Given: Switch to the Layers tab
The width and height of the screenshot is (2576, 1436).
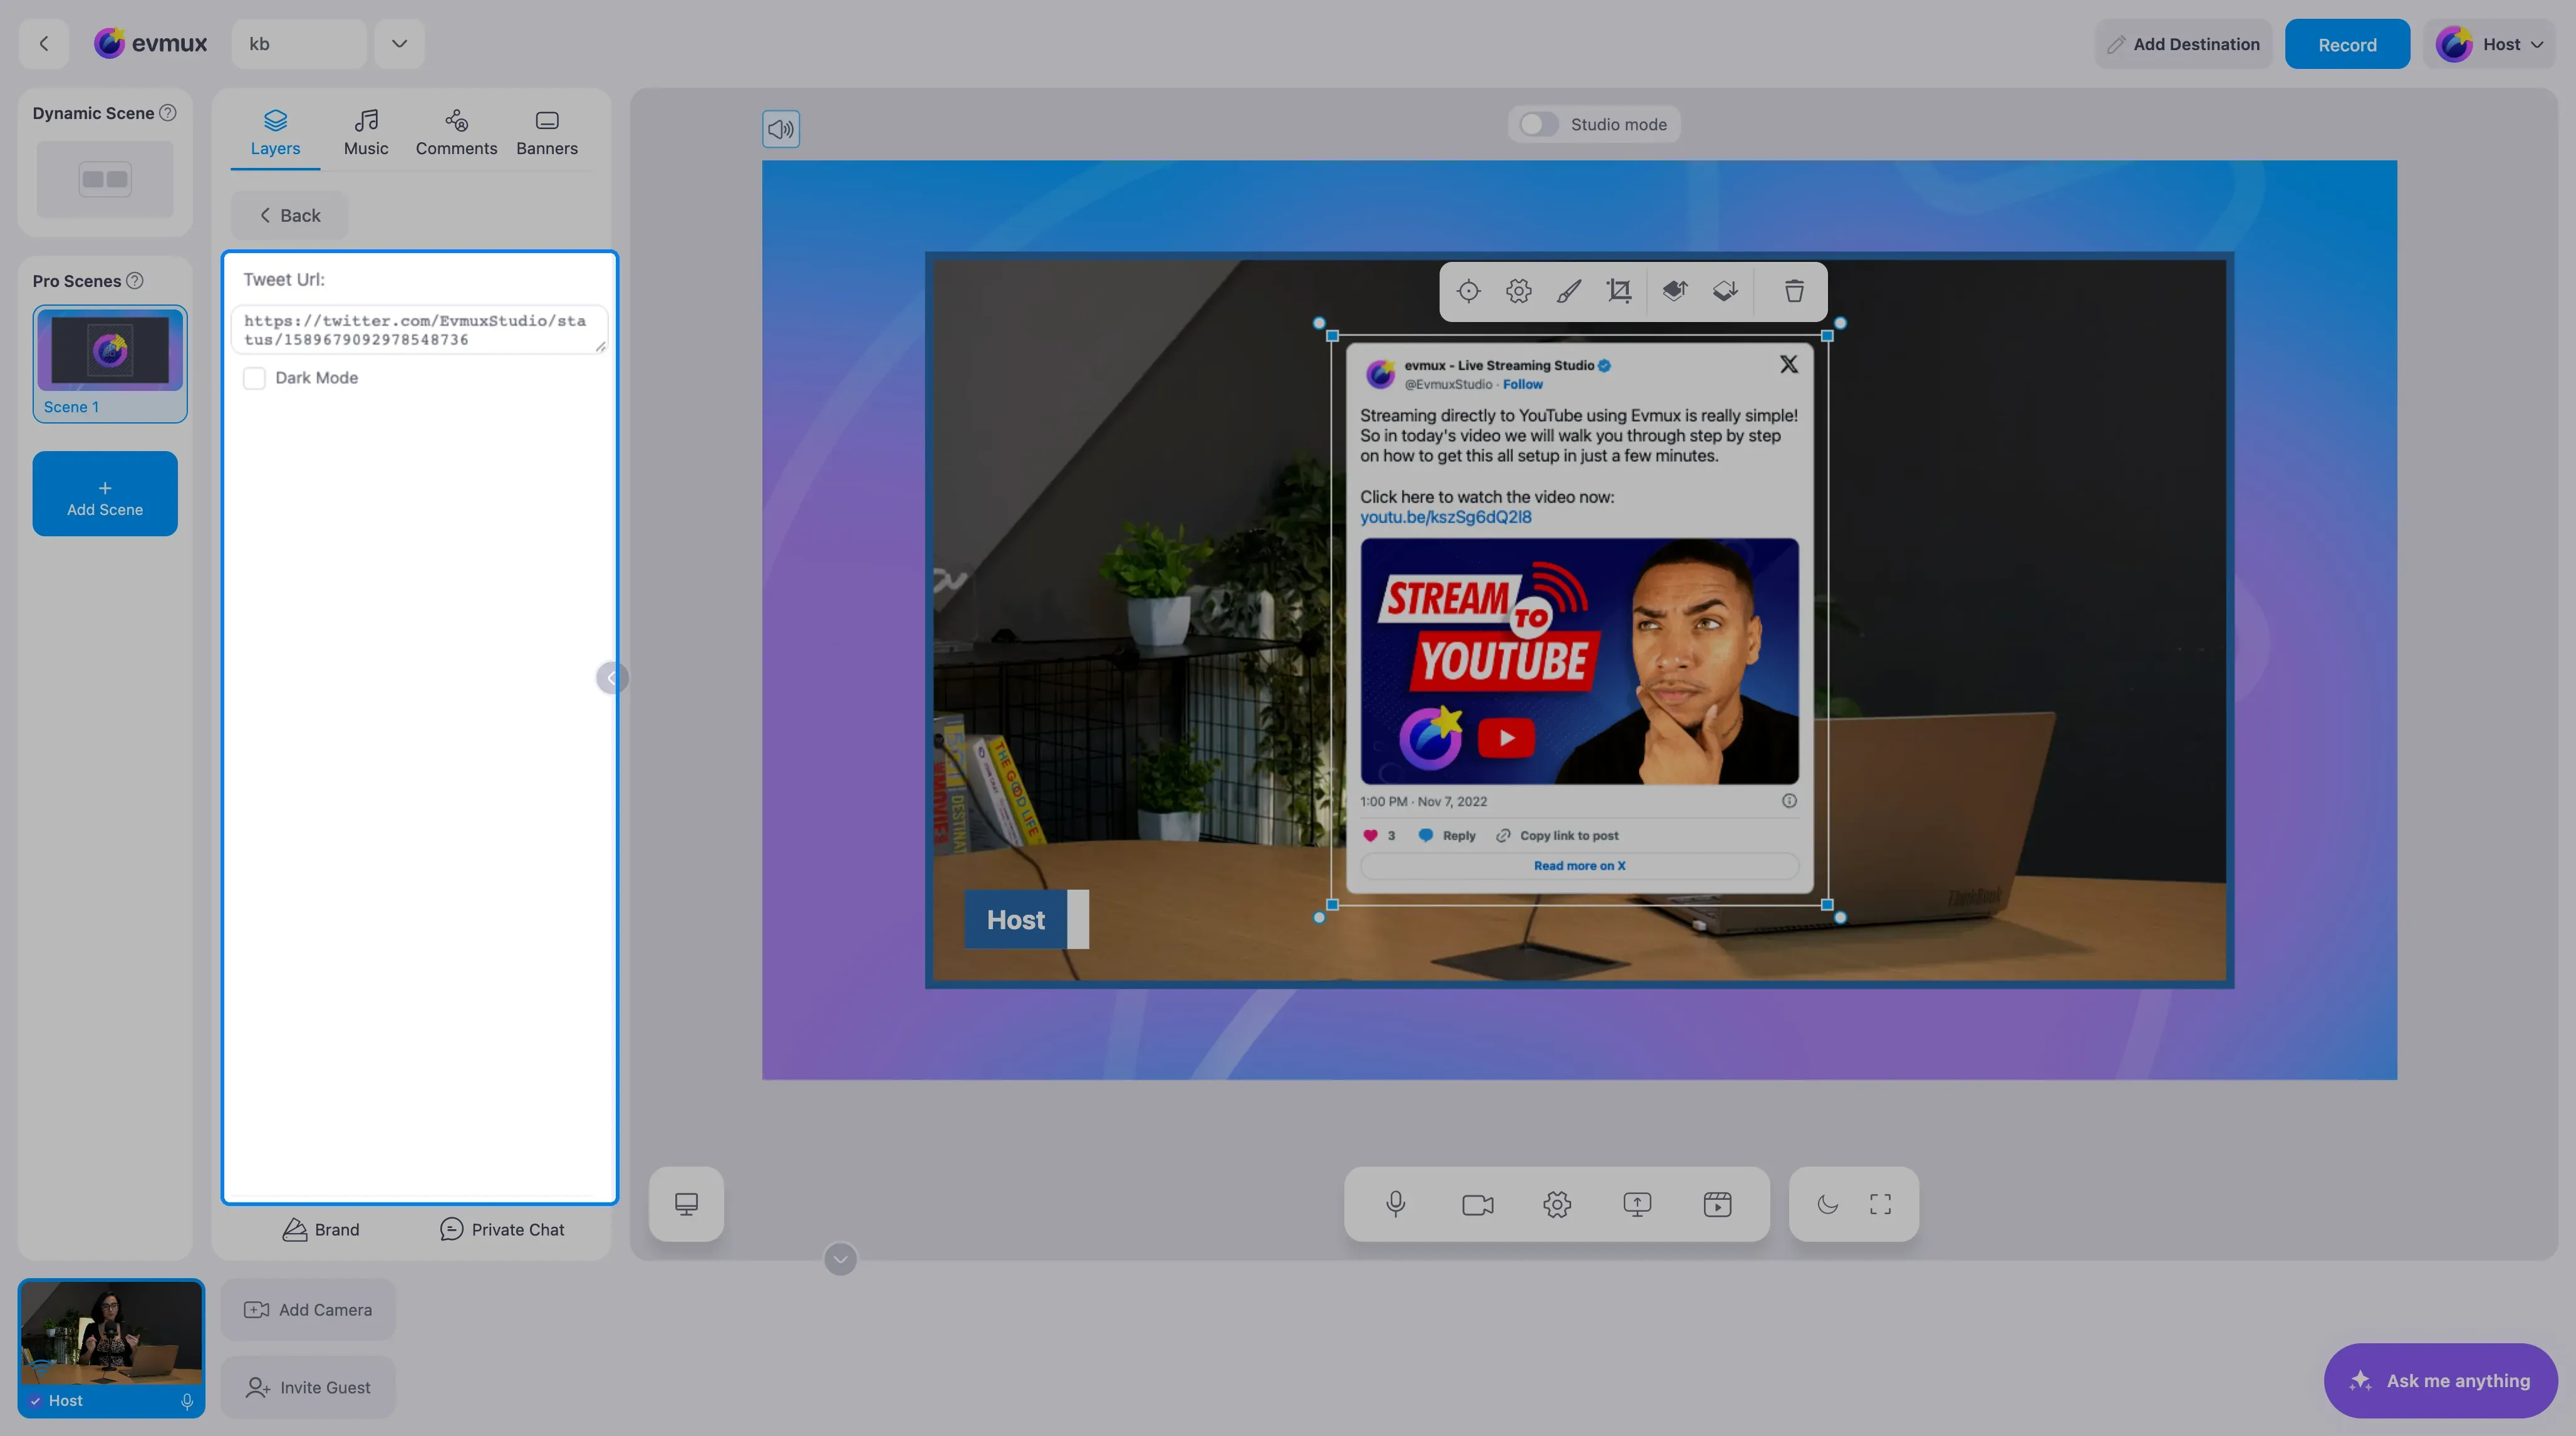Looking at the screenshot, I should point(275,133).
